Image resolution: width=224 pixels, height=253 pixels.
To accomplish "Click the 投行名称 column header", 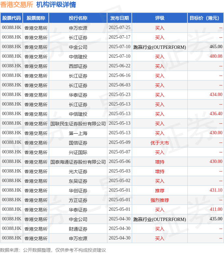I will pyautogui.click(x=78, y=18).
